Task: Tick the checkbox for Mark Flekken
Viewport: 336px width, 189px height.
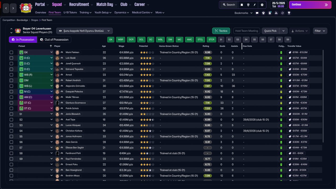Action: (x=11, y=52)
